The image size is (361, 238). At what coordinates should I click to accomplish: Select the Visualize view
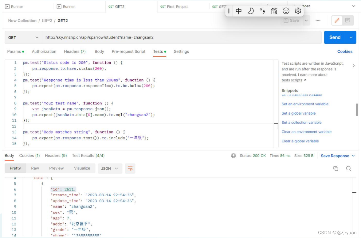(82, 168)
